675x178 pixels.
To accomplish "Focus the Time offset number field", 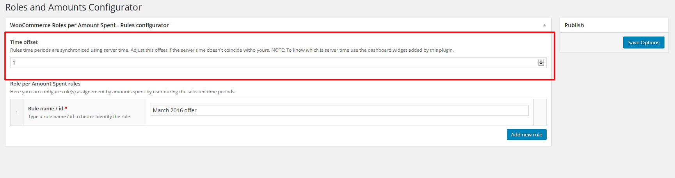I will pos(273,63).
